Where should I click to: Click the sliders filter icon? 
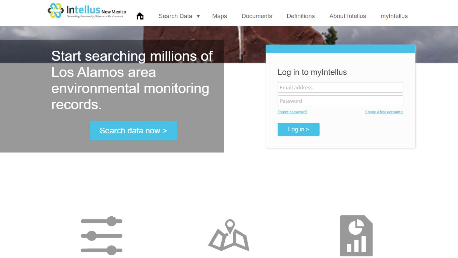point(102,235)
